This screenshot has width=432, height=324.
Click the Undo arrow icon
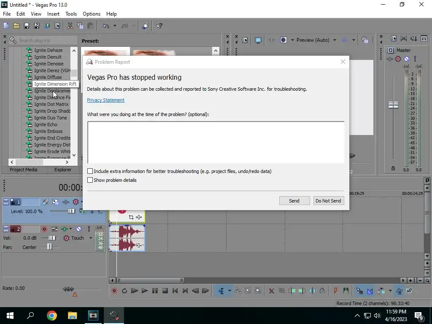pos(106,26)
